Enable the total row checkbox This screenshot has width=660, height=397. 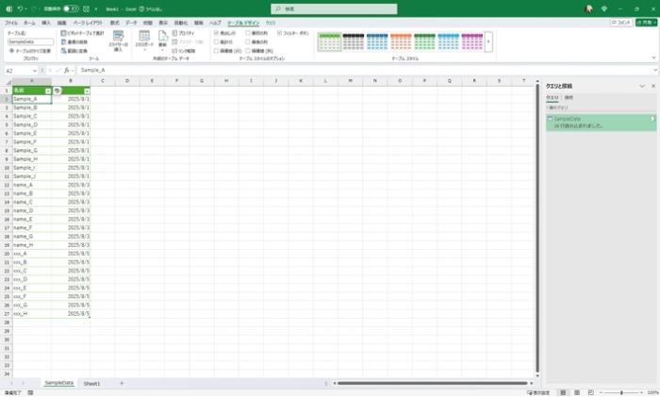pyautogui.click(x=217, y=41)
